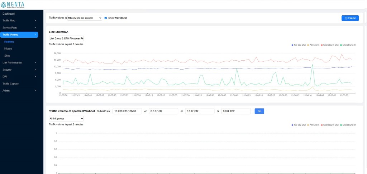Open the traffic volume unit dropdown

click(85, 18)
